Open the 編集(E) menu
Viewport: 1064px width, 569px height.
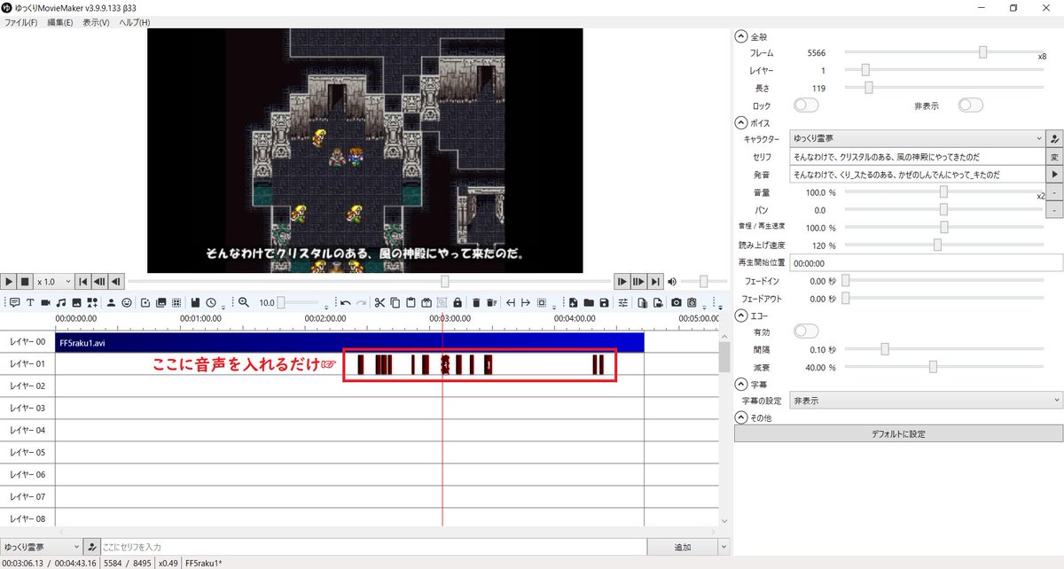pyautogui.click(x=60, y=22)
